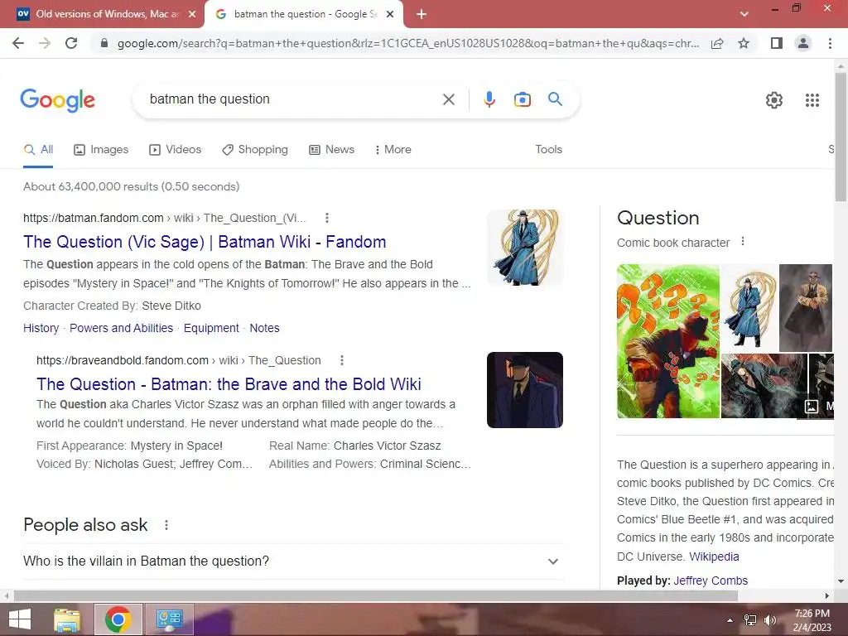Open the Wikipedia link in knowledge panel
848x636 pixels.
(714, 556)
